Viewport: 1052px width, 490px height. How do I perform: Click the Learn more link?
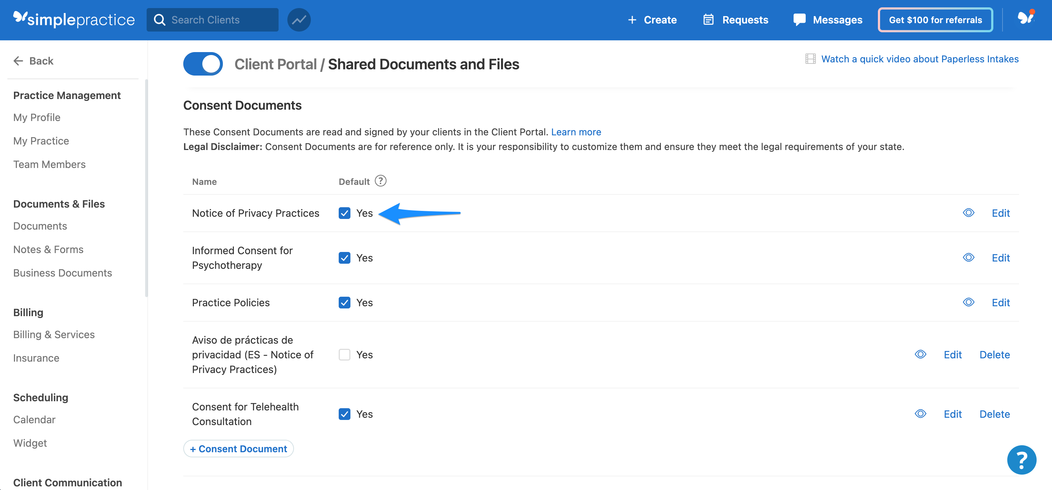(x=576, y=132)
